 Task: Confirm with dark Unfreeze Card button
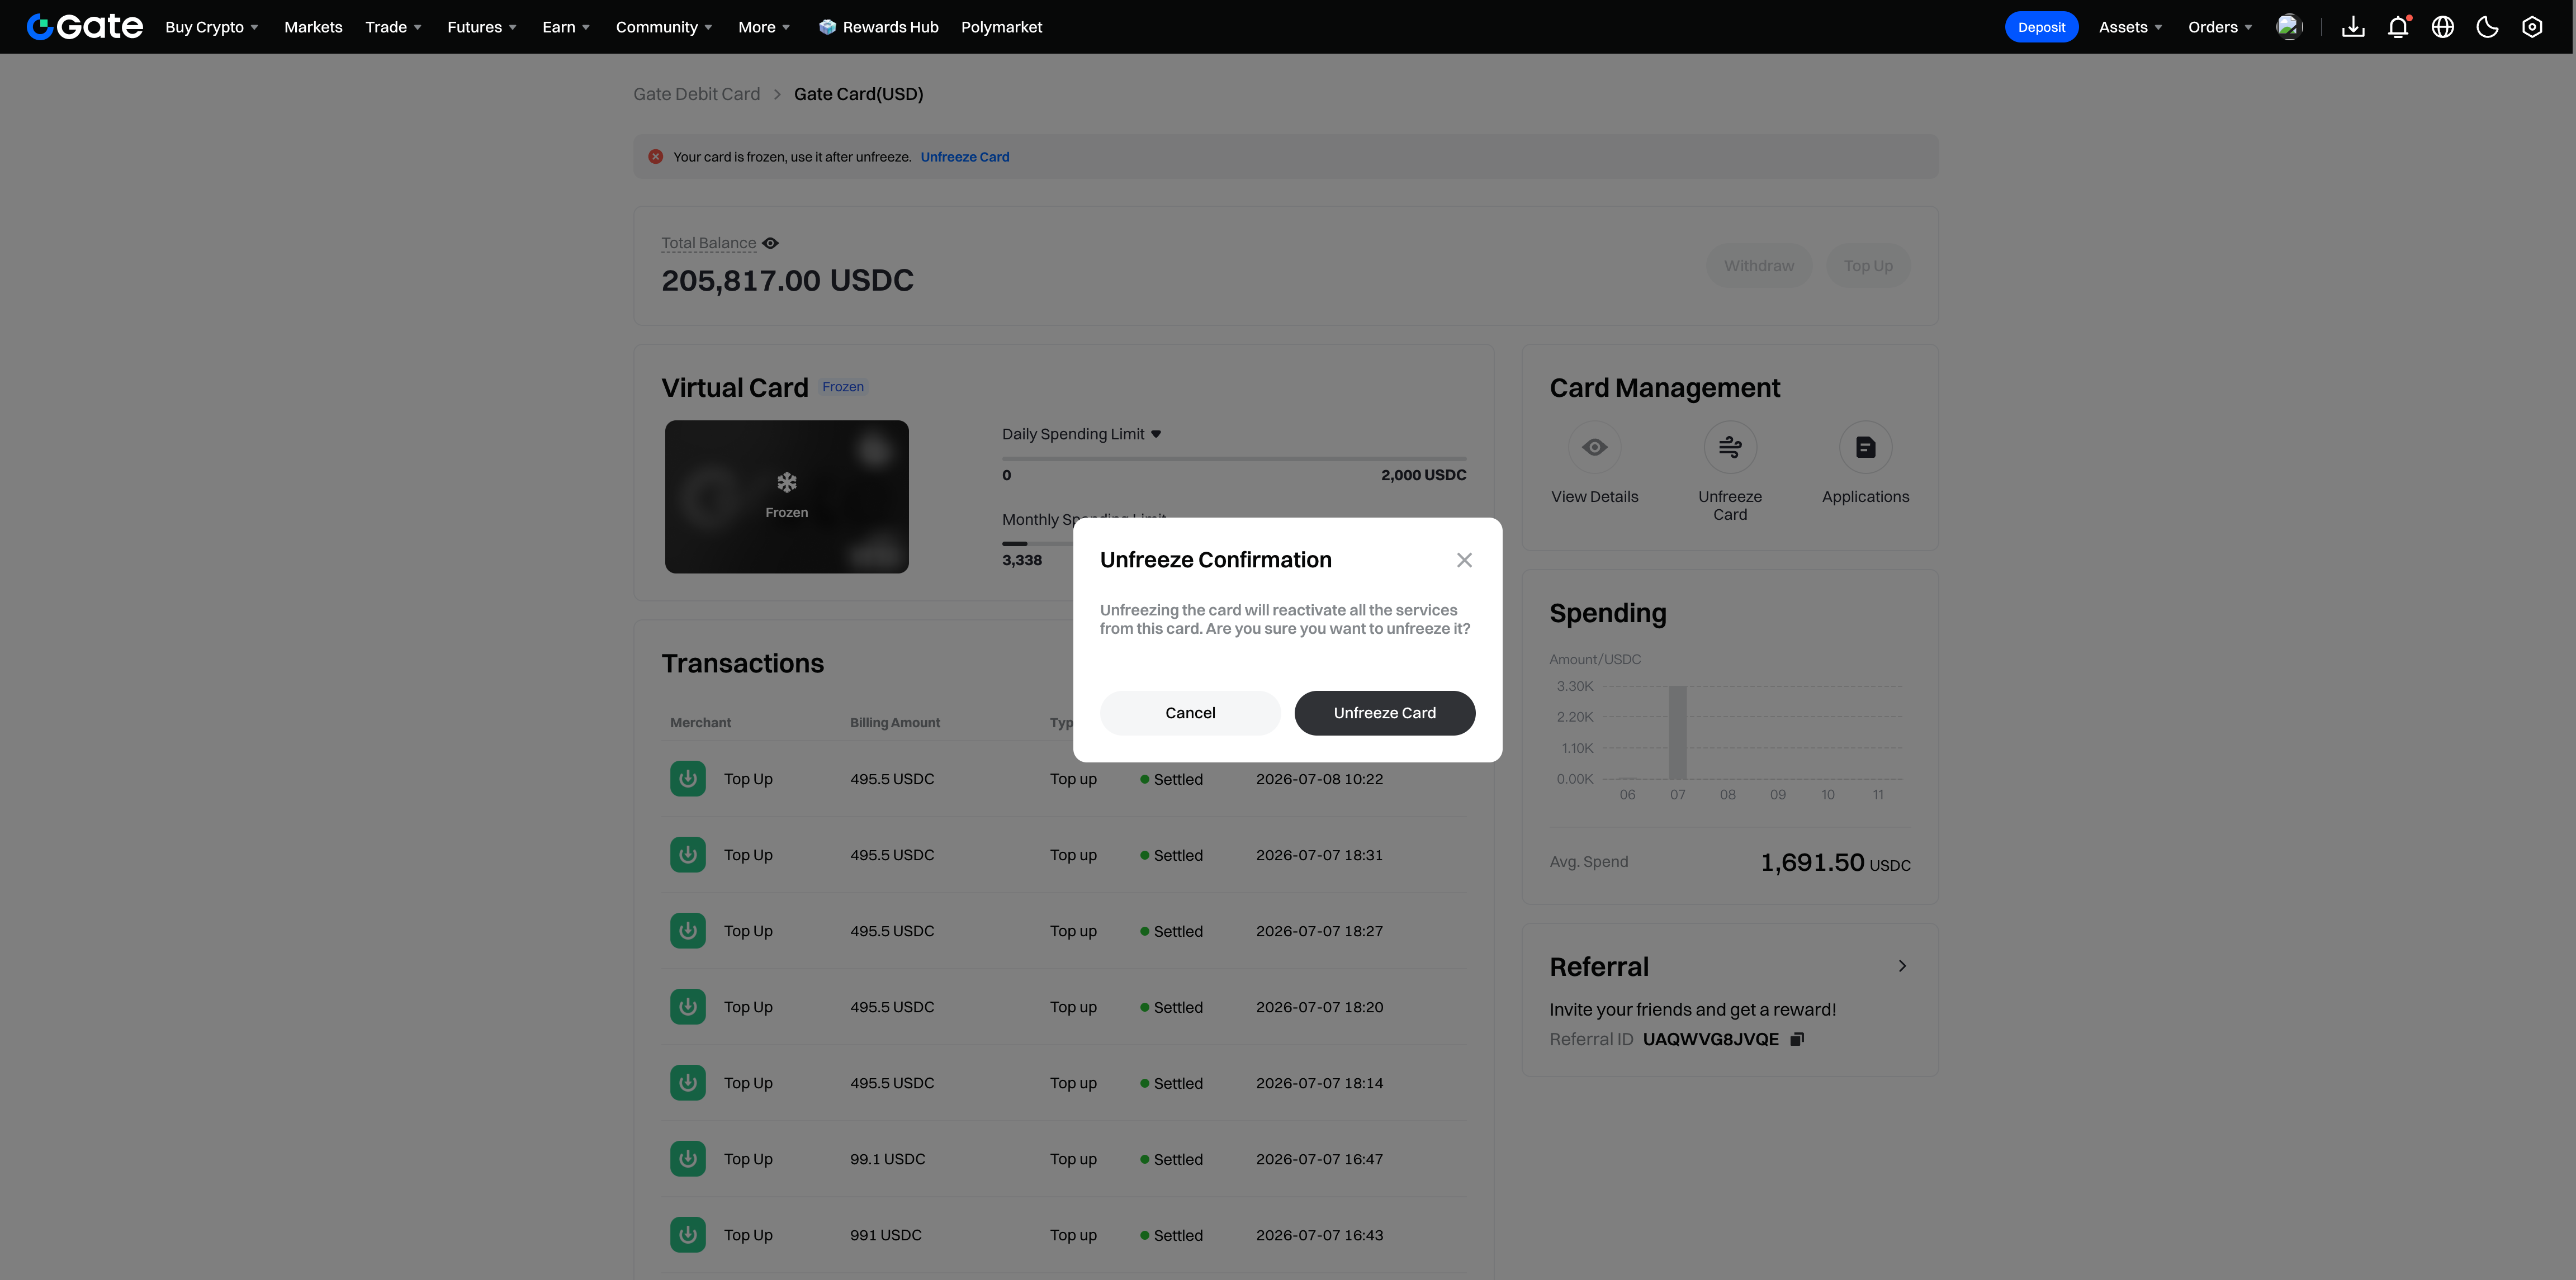1384,713
